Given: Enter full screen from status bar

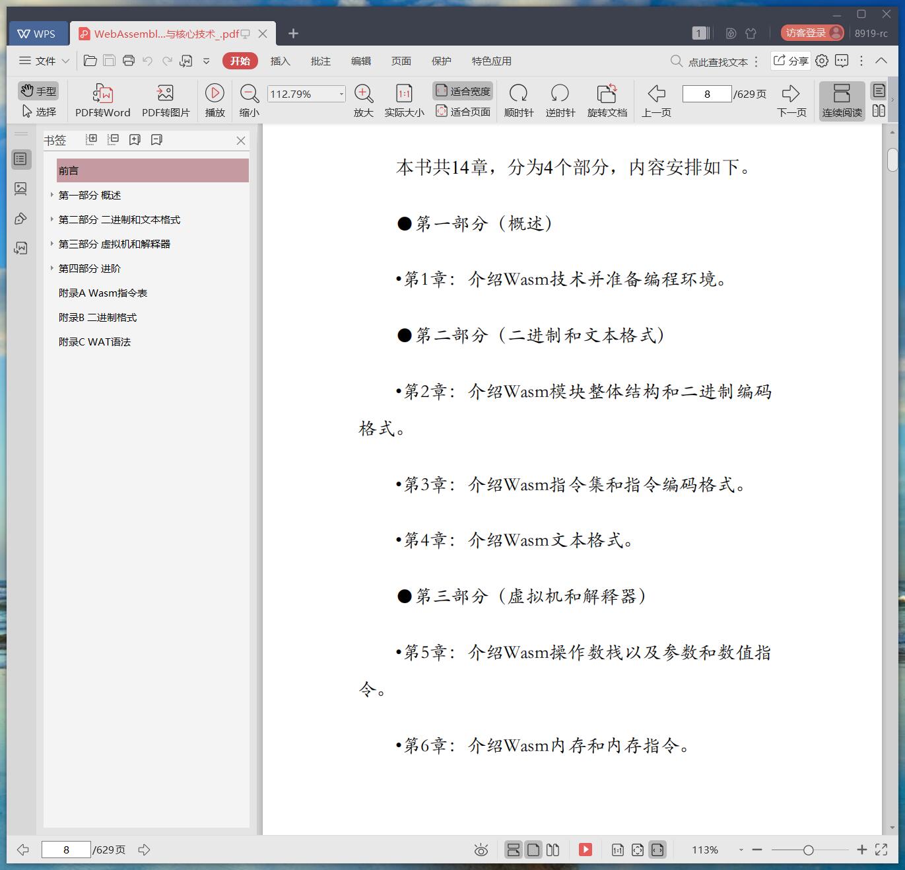Looking at the screenshot, I should (881, 850).
